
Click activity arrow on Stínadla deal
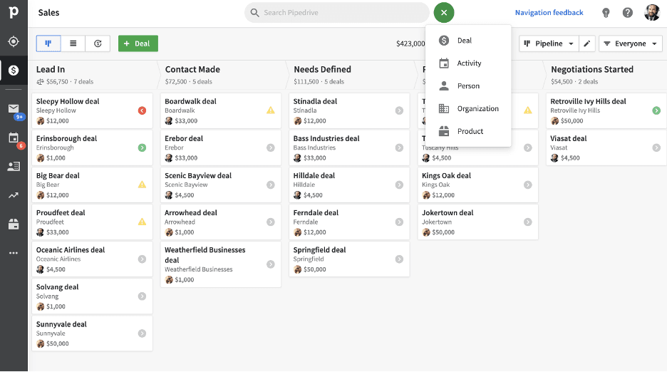coord(399,110)
